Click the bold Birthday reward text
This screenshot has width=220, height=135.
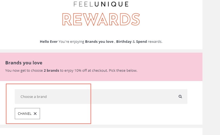pyautogui.click(x=124, y=42)
